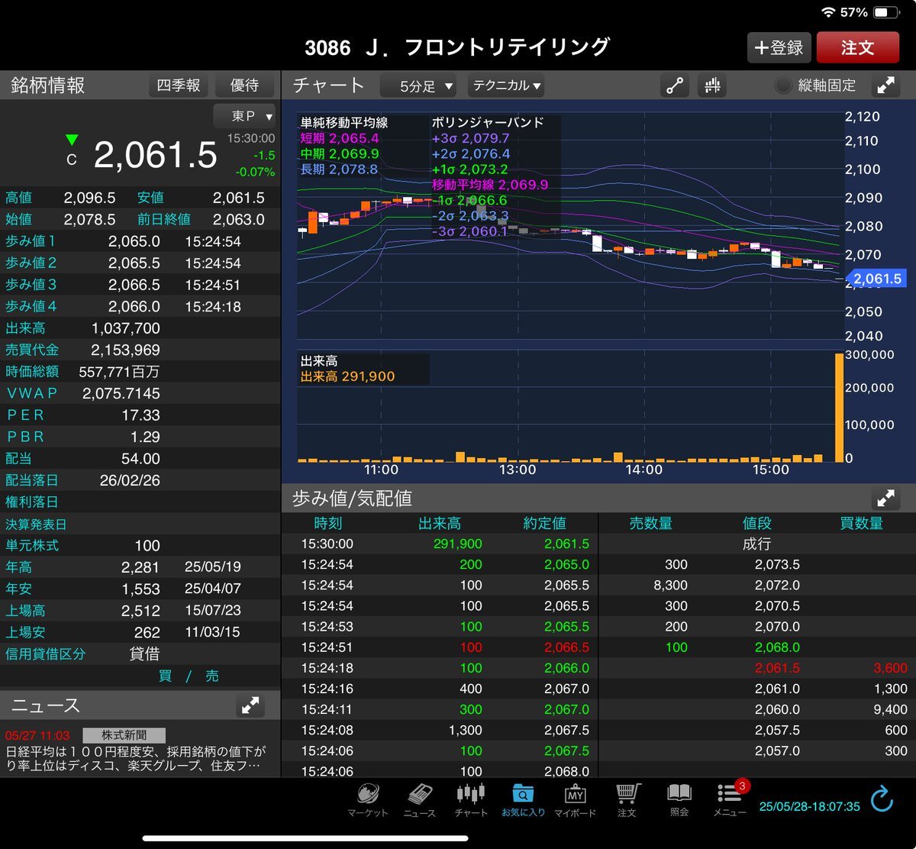Check the battery status indicator

pyautogui.click(x=885, y=13)
